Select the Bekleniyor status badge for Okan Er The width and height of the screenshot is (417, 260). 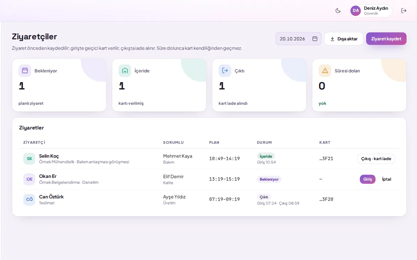269,179
